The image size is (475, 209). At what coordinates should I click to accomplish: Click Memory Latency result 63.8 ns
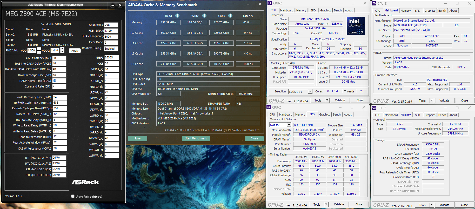click(248, 22)
